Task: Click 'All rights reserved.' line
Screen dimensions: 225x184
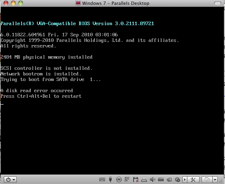Action: [28, 46]
